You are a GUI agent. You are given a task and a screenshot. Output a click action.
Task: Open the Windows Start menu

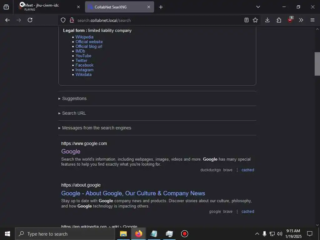[7, 234]
